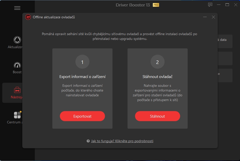Open the hamburger menu in the sidebar
The image size is (240, 161).
[17, 8]
